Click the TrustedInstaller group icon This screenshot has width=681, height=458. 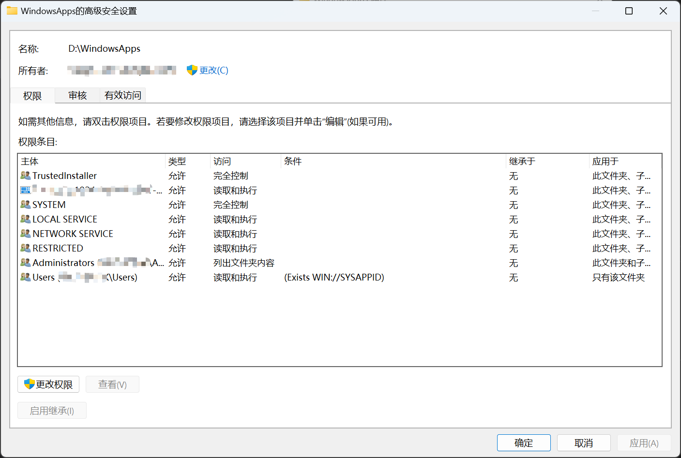coord(25,176)
